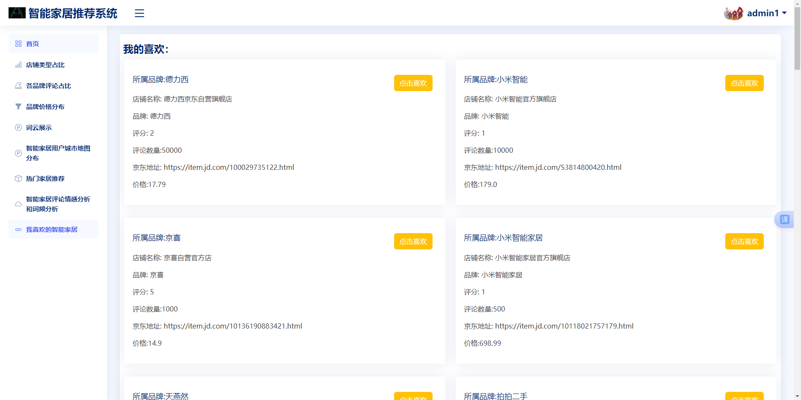Click the 我的喜欢 heading

146,49
